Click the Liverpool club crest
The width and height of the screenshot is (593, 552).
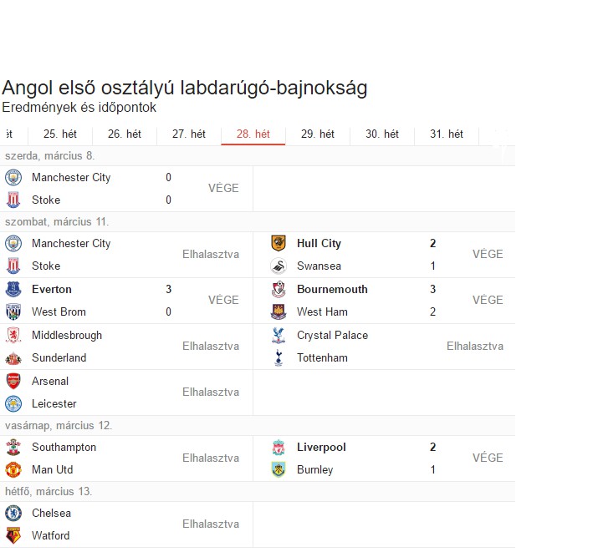click(279, 448)
